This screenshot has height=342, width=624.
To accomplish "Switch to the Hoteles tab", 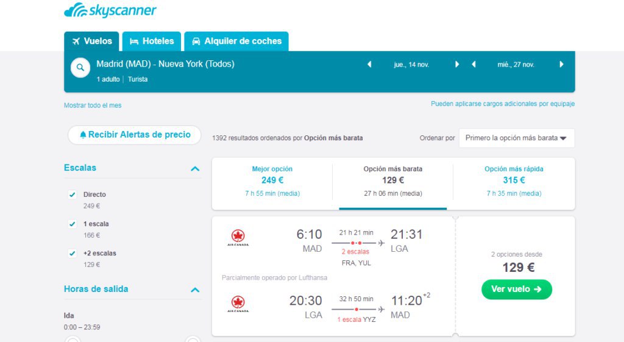I will click(x=152, y=41).
